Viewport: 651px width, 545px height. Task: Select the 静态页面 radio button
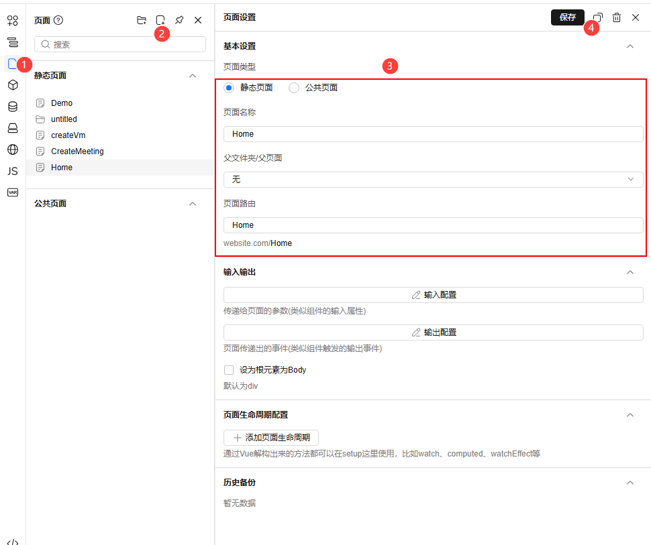230,87
